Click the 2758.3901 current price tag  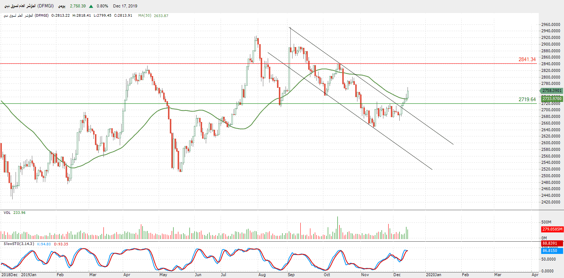click(552, 90)
